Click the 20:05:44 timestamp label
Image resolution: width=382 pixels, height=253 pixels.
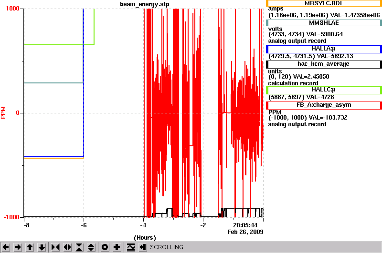tap(245, 225)
